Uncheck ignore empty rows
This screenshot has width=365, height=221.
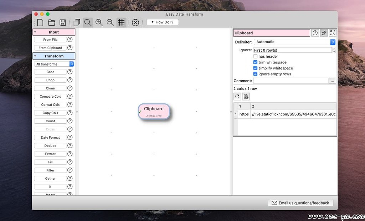click(255, 74)
